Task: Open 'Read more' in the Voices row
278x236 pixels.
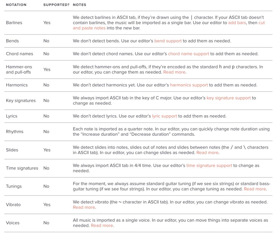Action: 102,225
